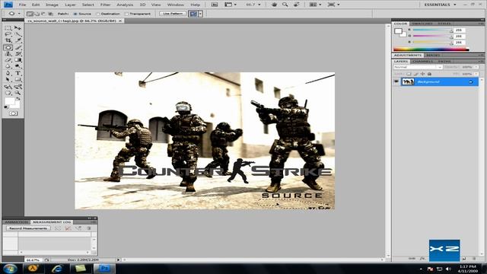487x274 pixels.
Task: Select the Hand tool in the toolbox
Action: (8, 93)
